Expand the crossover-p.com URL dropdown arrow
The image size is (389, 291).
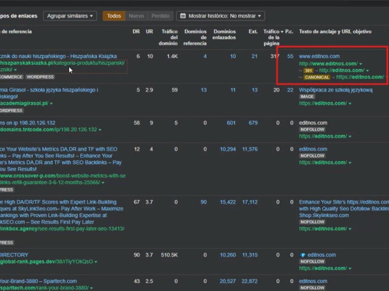click(103, 183)
